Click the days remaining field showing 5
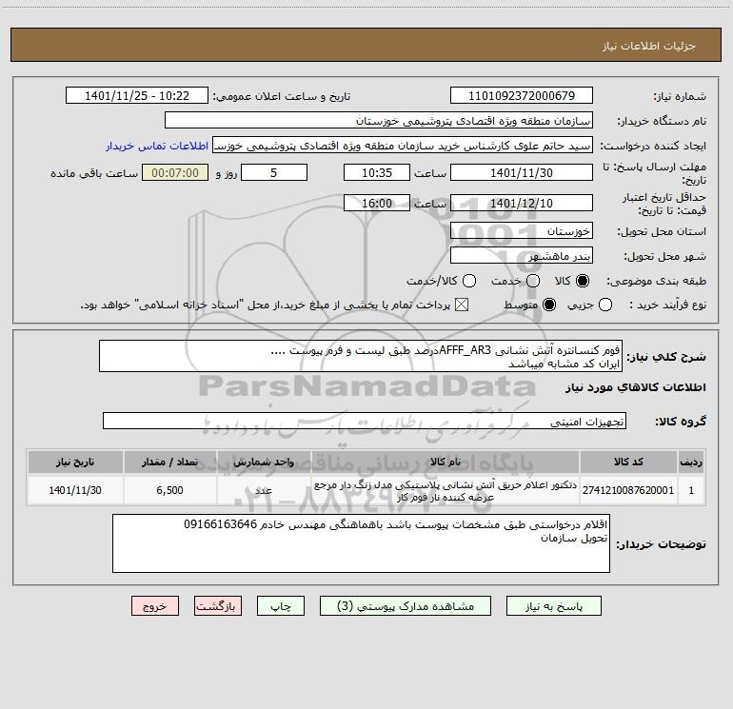The height and width of the screenshot is (709, 733). (x=274, y=173)
